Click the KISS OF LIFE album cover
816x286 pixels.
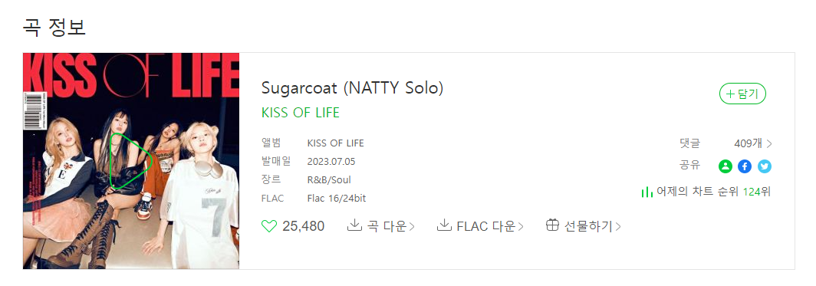[131, 161]
